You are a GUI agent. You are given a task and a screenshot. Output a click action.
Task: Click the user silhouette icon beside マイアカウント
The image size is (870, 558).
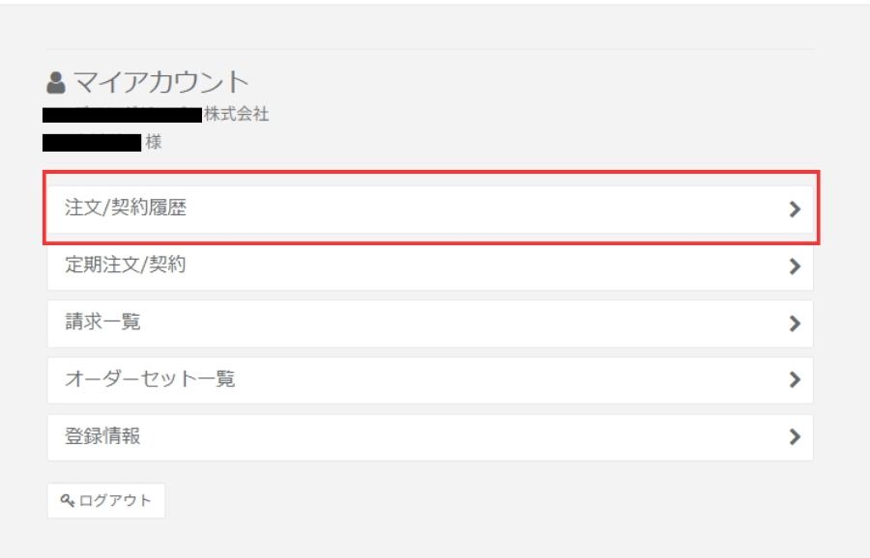(55, 83)
